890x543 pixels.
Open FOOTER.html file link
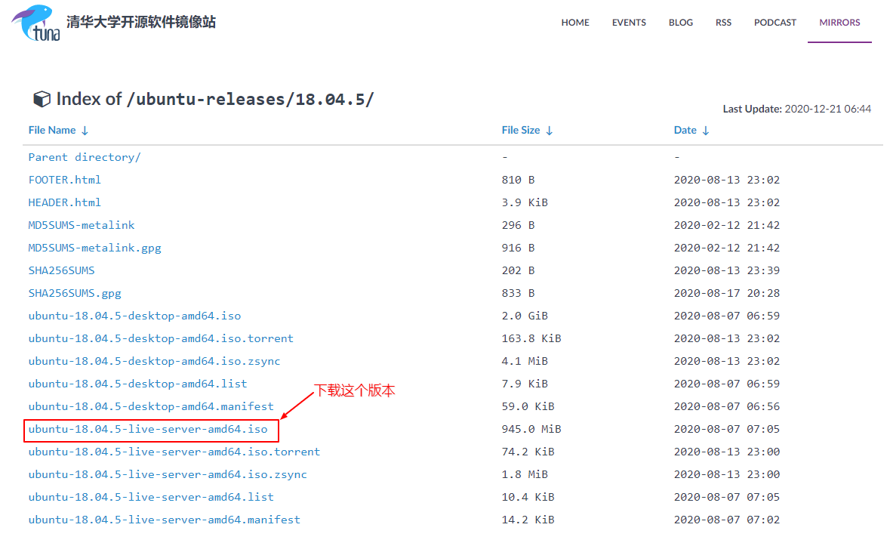tap(65, 180)
